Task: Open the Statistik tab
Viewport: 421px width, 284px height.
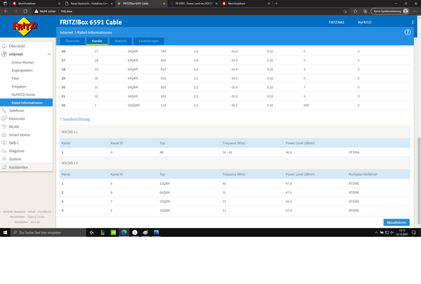Action: point(120,41)
